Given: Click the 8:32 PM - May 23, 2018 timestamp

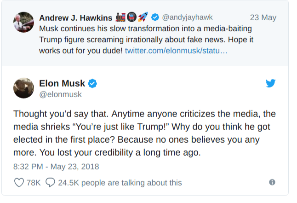Looking at the screenshot, I should [x=56, y=167].
